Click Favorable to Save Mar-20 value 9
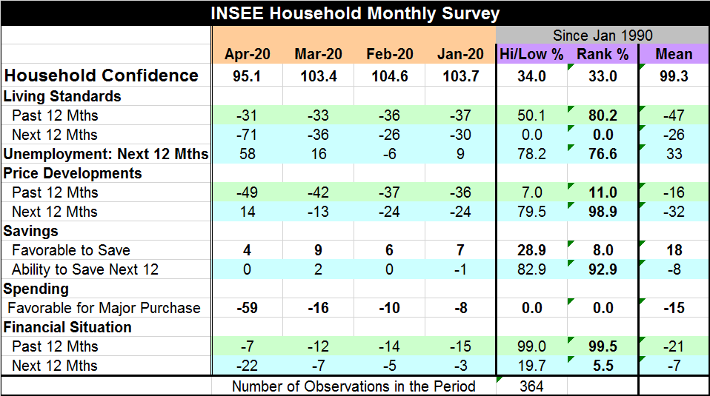 point(319,250)
